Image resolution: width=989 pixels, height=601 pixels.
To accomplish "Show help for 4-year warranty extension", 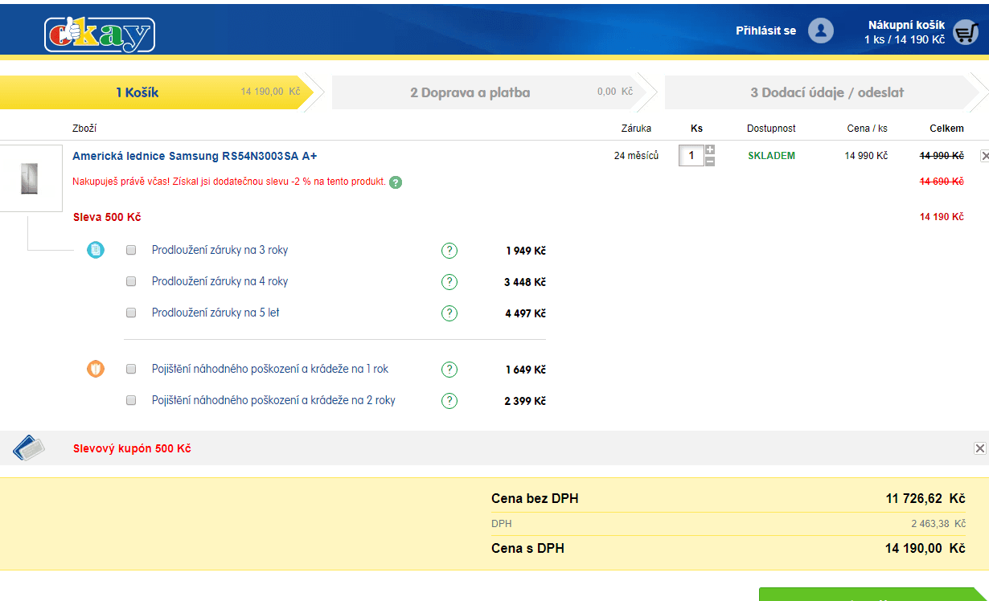I will (449, 282).
